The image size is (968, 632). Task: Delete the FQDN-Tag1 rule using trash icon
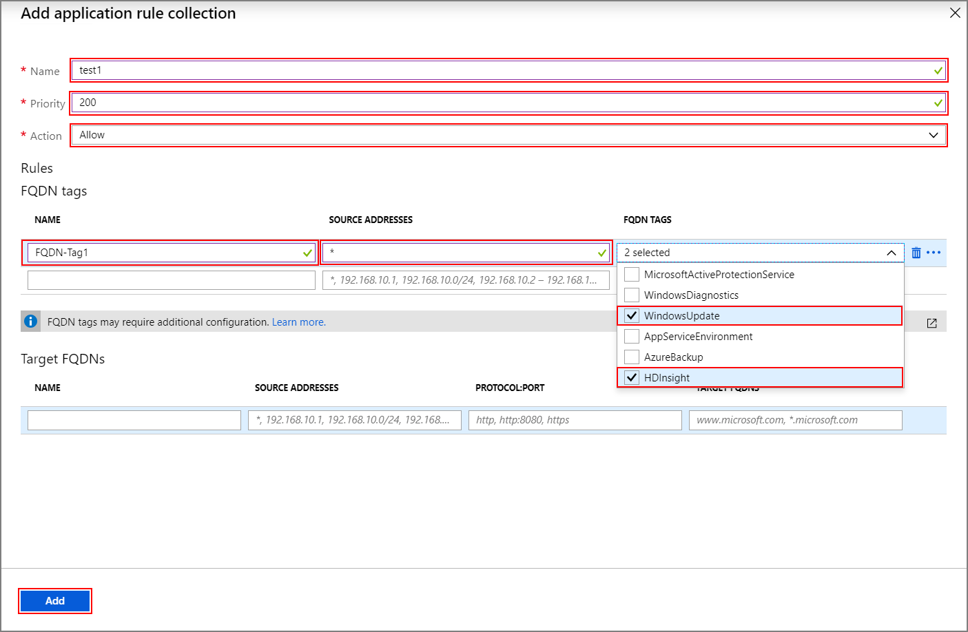click(x=916, y=252)
